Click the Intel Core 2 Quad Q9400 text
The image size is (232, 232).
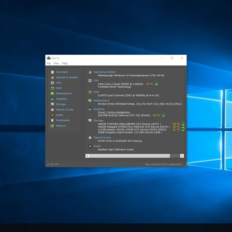[120, 84]
